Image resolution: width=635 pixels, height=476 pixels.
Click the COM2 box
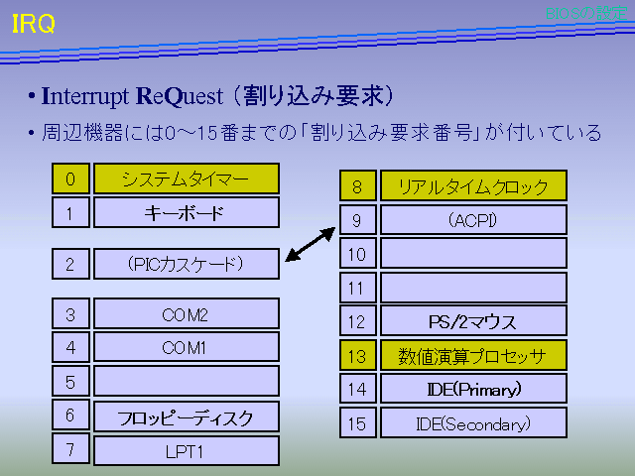tap(186, 314)
